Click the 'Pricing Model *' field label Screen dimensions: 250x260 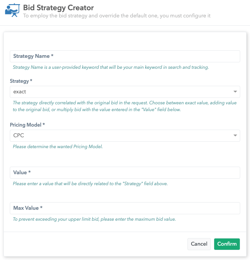pyautogui.click(x=29, y=125)
